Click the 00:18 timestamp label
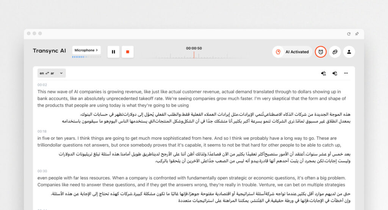The image size is (388, 210). pos(42,131)
